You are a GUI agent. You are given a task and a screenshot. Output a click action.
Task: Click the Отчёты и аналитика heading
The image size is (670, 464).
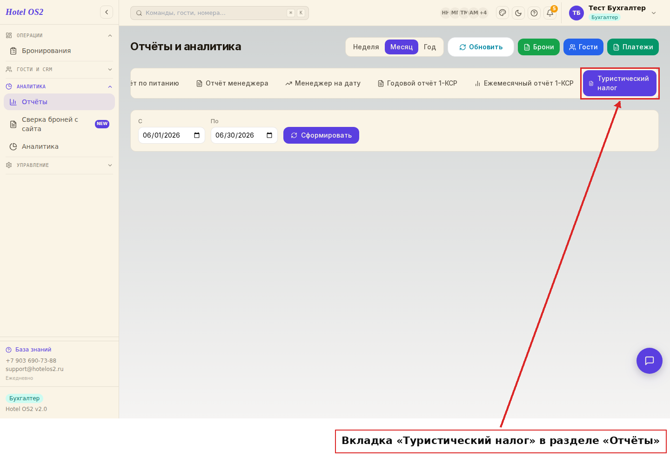(x=186, y=46)
